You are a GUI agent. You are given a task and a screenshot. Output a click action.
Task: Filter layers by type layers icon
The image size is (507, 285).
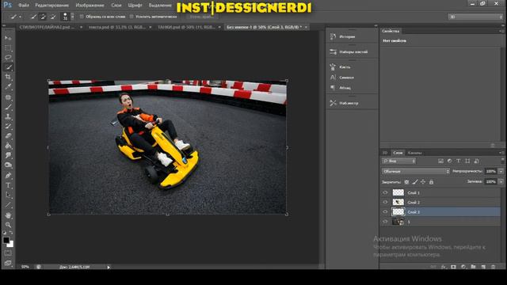tap(458, 161)
